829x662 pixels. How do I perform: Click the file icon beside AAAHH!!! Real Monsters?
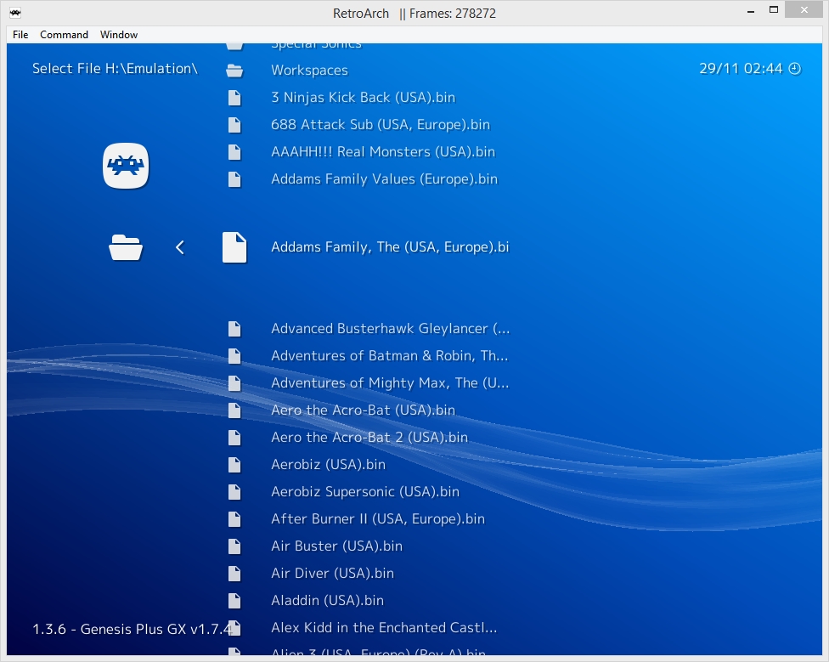coord(234,152)
